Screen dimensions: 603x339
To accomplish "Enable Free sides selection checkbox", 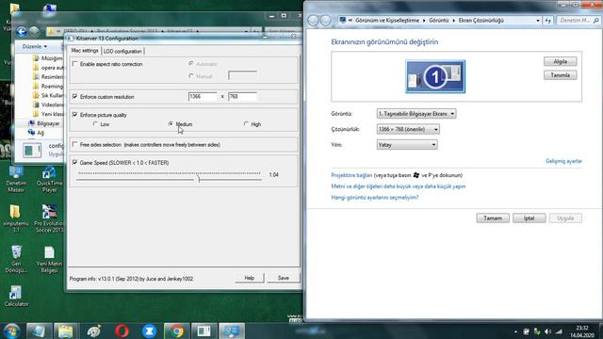I will click(x=75, y=144).
